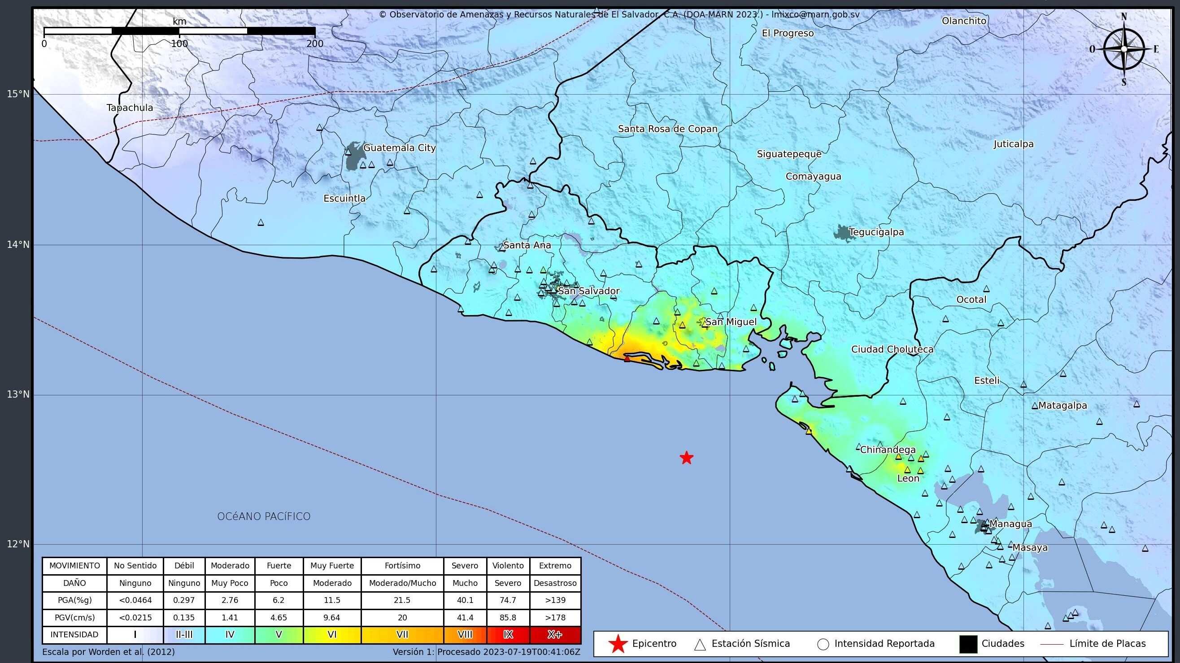Viewport: 1180px width, 663px height.
Task: Click the Estación Sísmica triangle legend symbol
Action: (700, 645)
